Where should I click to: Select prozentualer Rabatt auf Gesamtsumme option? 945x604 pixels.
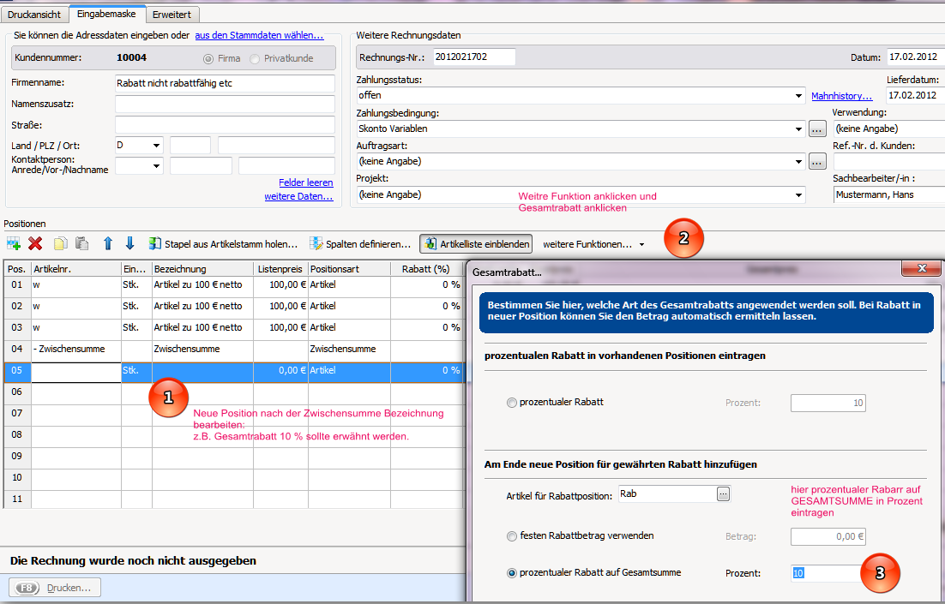coord(512,573)
